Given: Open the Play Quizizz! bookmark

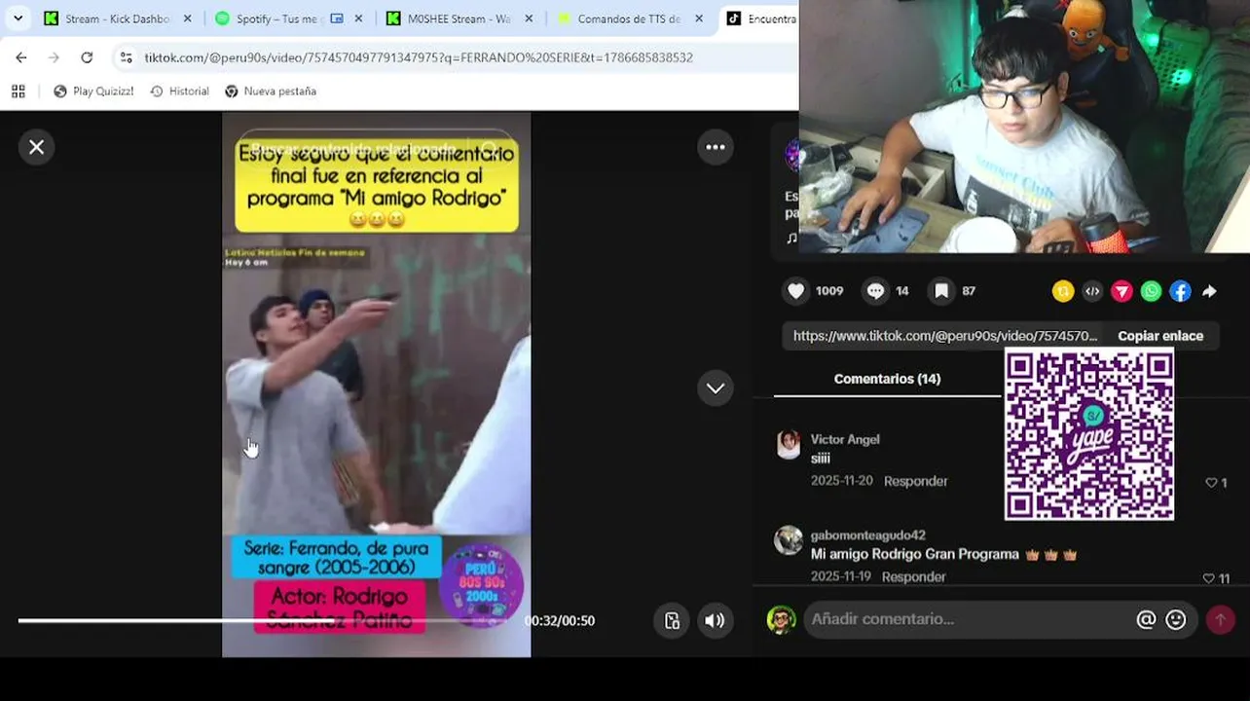Looking at the screenshot, I should pyautogui.click(x=95, y=92).
